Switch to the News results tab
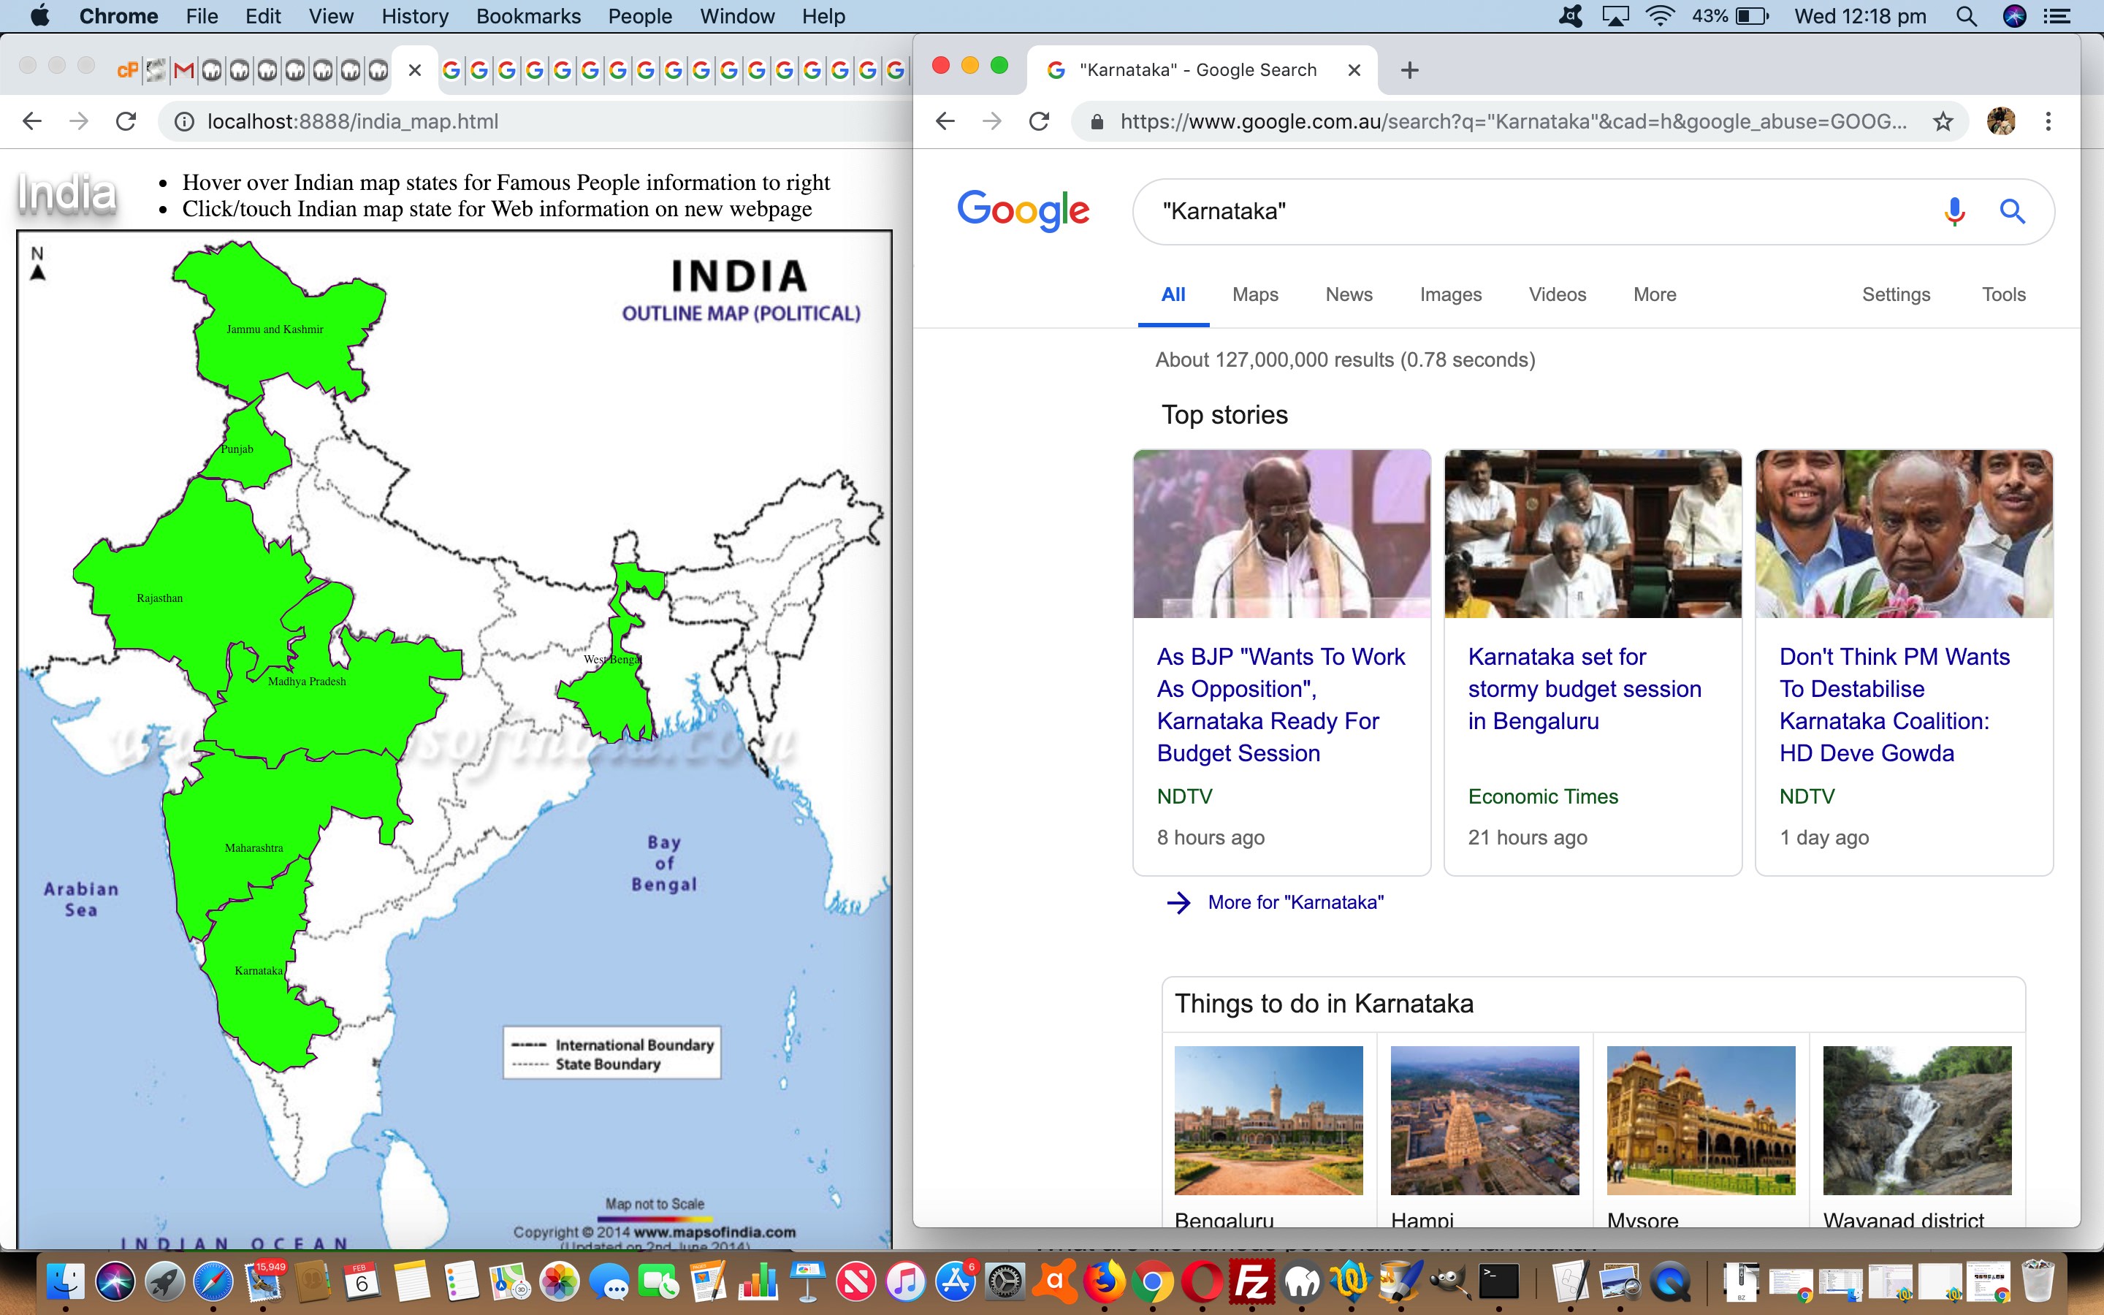Screen dimensions: 2104x1315 [x=1349, y=295]
